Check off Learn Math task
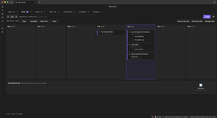This screenshot has height=118, width=217. [x=129, y=45]
